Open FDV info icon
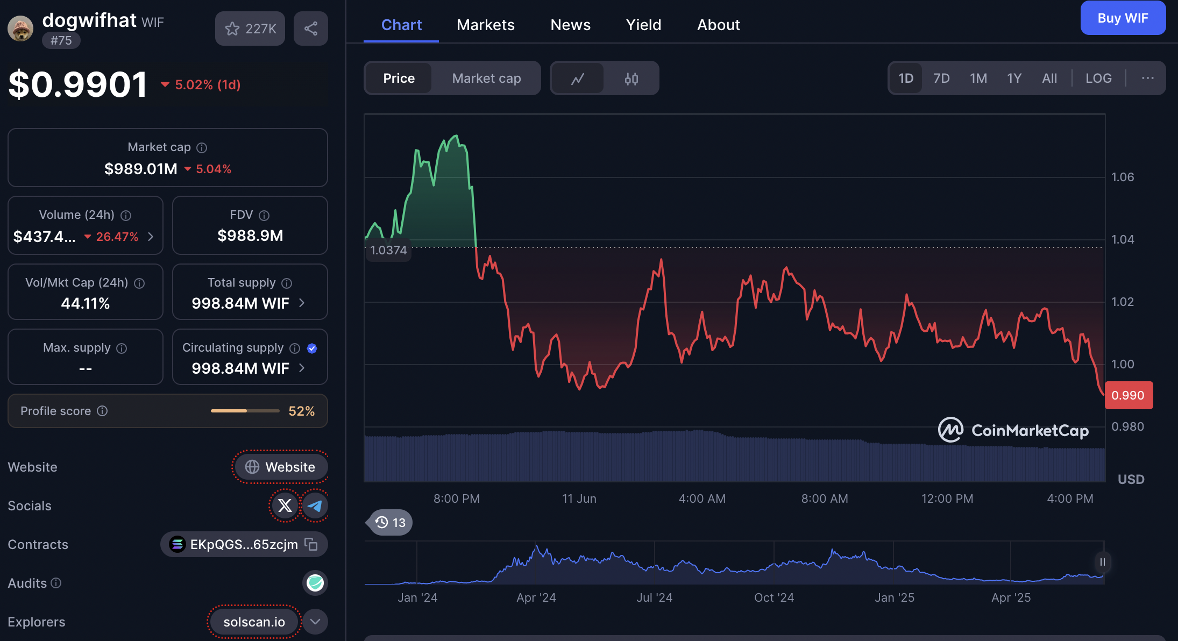This screenshot has height=641, width=1178. (264, 215)
